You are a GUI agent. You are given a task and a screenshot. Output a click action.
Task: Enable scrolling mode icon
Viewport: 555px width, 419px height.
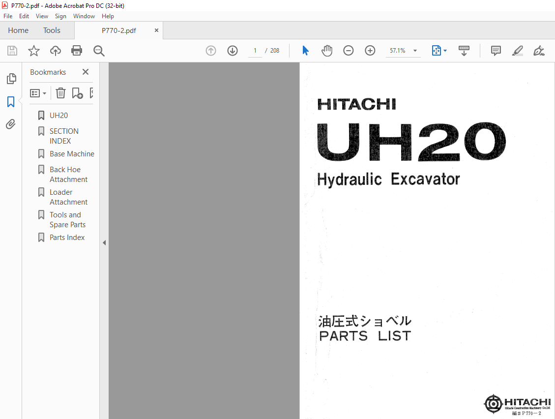(x=464, y=51)
